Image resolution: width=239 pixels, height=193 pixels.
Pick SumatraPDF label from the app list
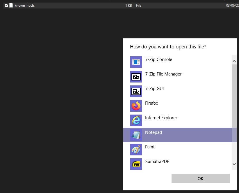157,162
